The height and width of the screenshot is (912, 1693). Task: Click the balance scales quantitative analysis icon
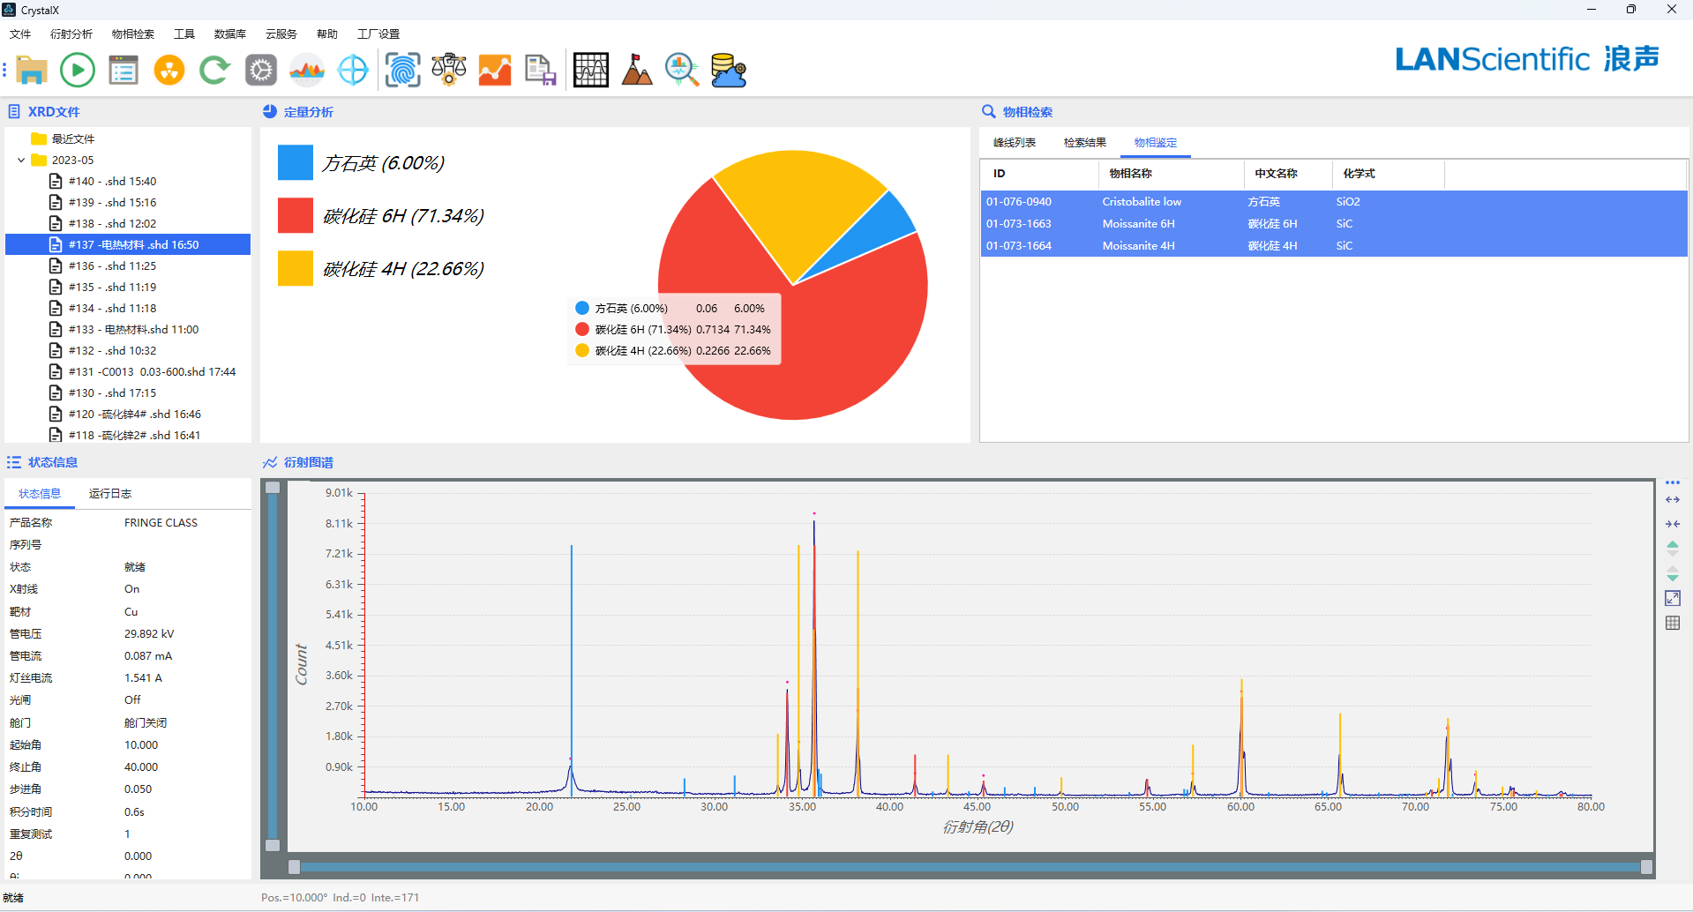[x=449, y=70]
